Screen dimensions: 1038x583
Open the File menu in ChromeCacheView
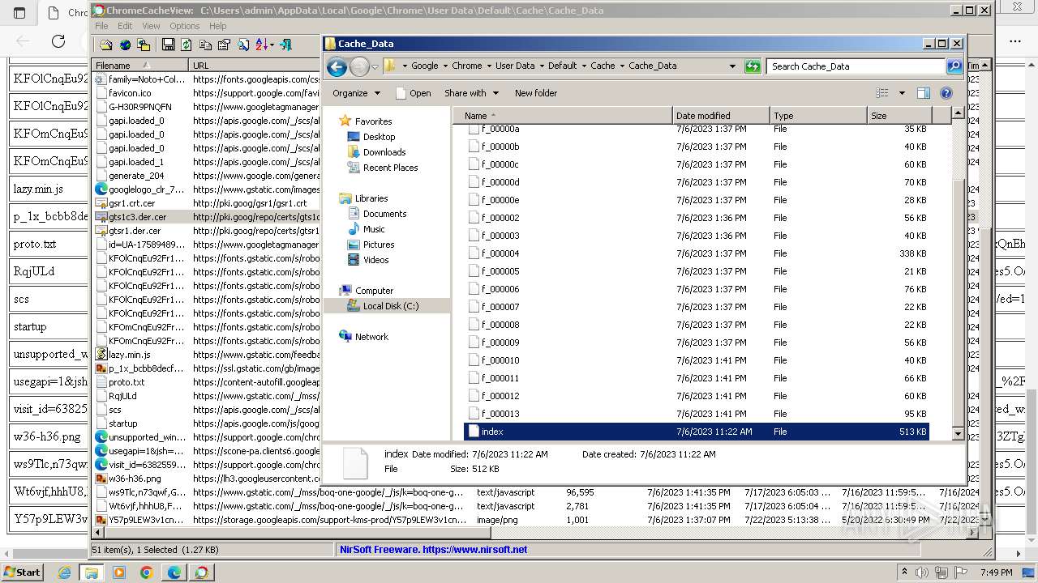(x=101, y=26)
